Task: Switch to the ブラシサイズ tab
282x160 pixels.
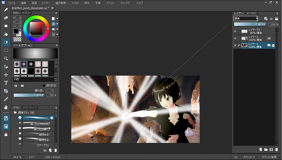Action: [x=30, y=108]
